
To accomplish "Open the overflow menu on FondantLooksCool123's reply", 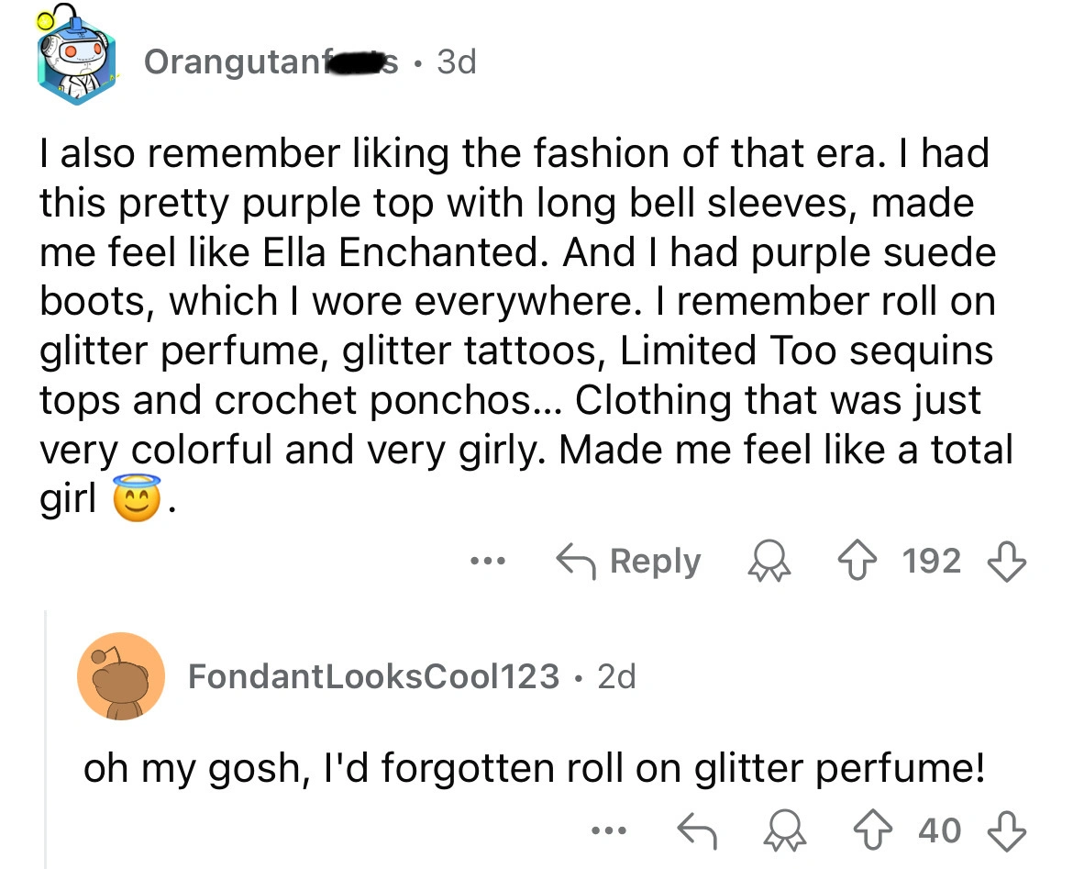I will [610, 831].
